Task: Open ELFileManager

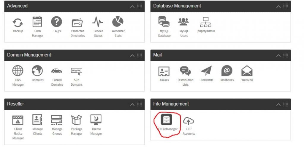Action: point(167,123)
